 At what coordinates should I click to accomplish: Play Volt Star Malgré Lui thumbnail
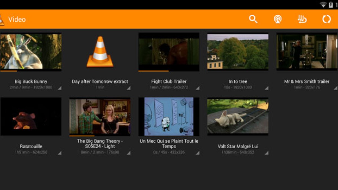pos(238,117)
